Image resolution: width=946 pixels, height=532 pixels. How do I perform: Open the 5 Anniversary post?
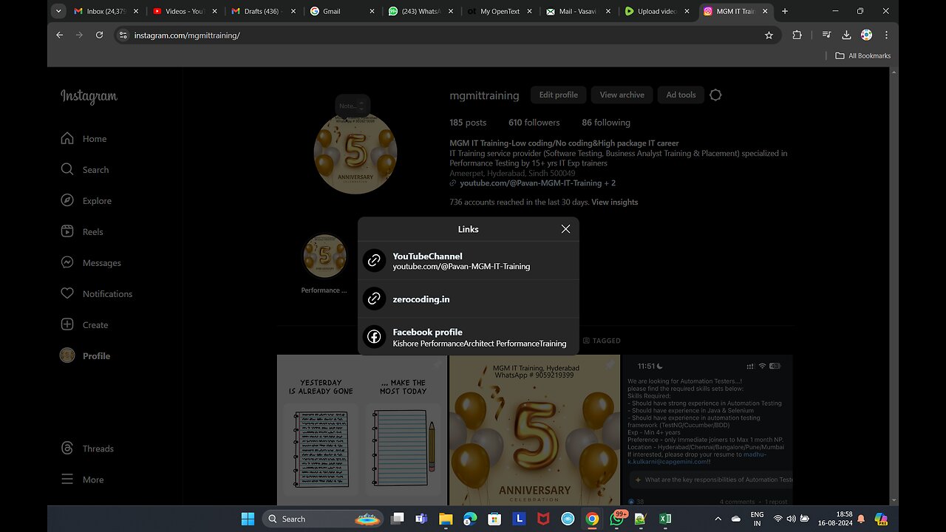click(534, 430)
